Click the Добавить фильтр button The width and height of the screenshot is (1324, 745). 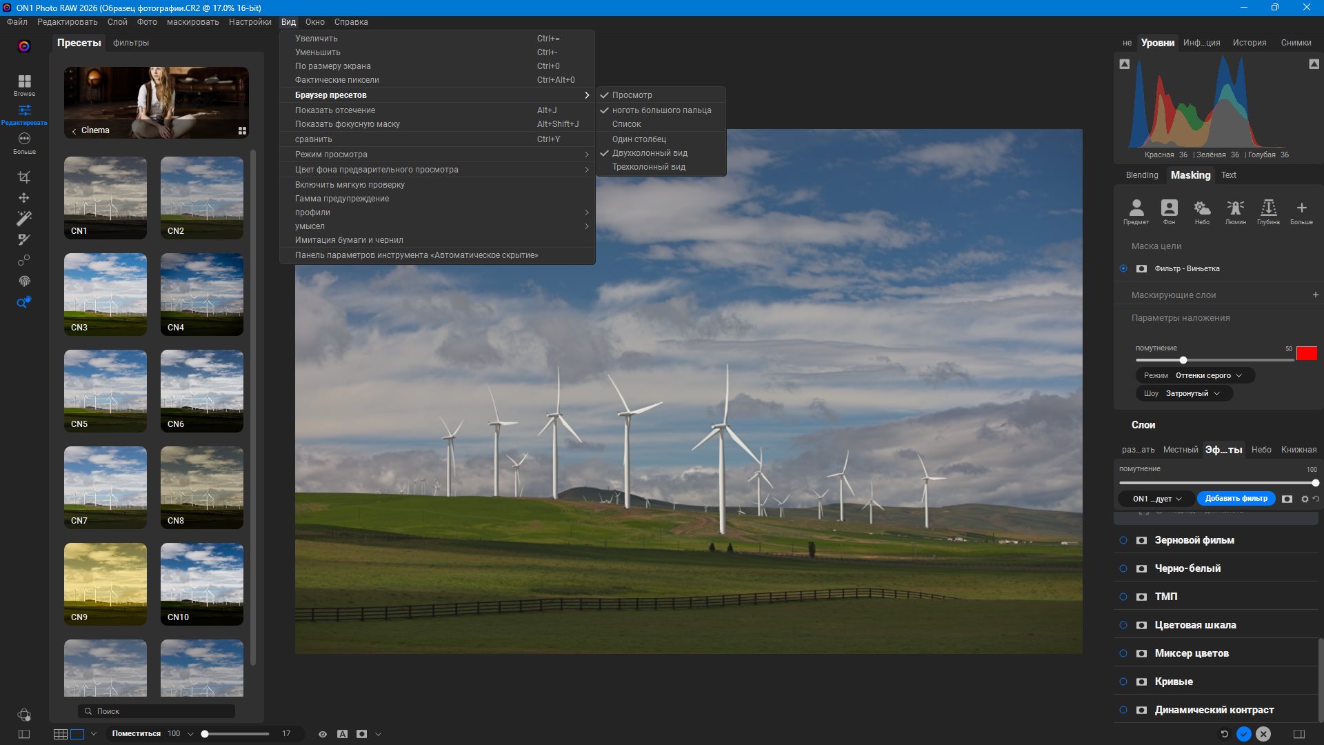pos(1236,498)
